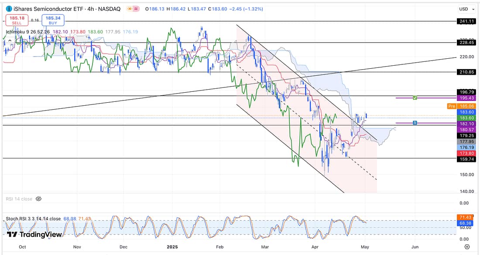Click the sun pre-market session icon
Screen dimensions: 480x255
pyautogui.click(x=130, y=9)
